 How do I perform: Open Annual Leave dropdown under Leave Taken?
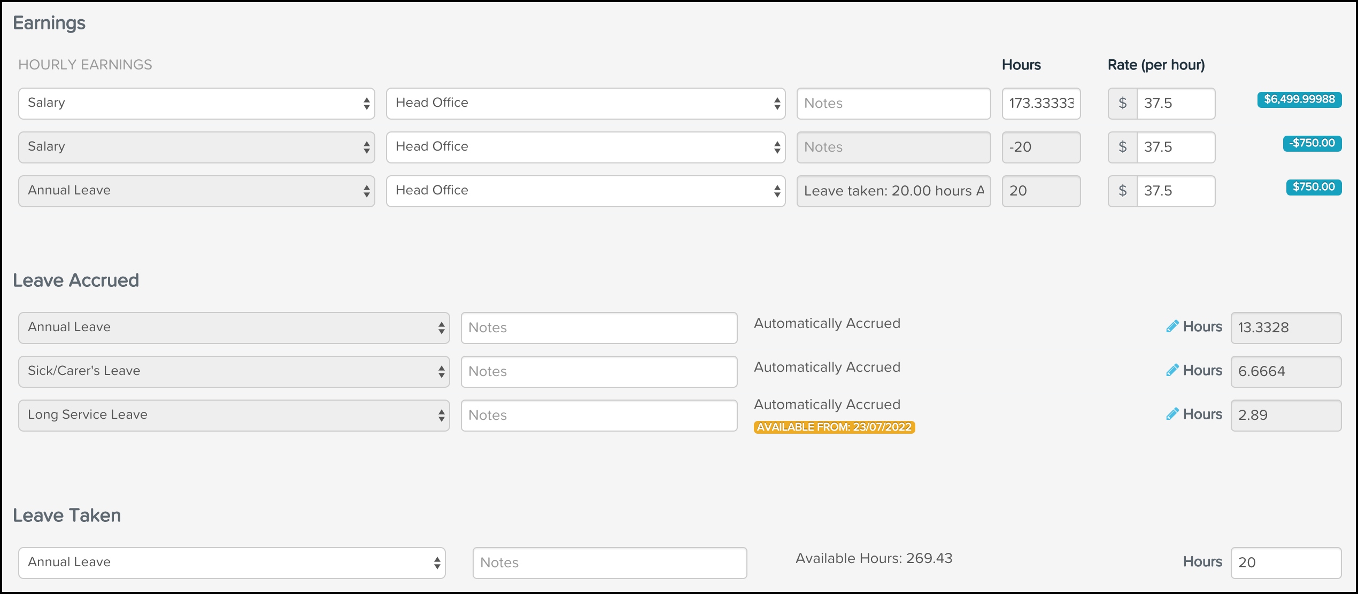pos(232,562)
